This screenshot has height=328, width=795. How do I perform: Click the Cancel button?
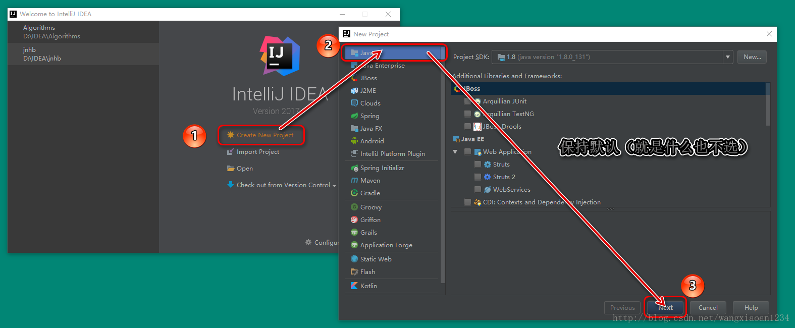click(x=708, y=308)
